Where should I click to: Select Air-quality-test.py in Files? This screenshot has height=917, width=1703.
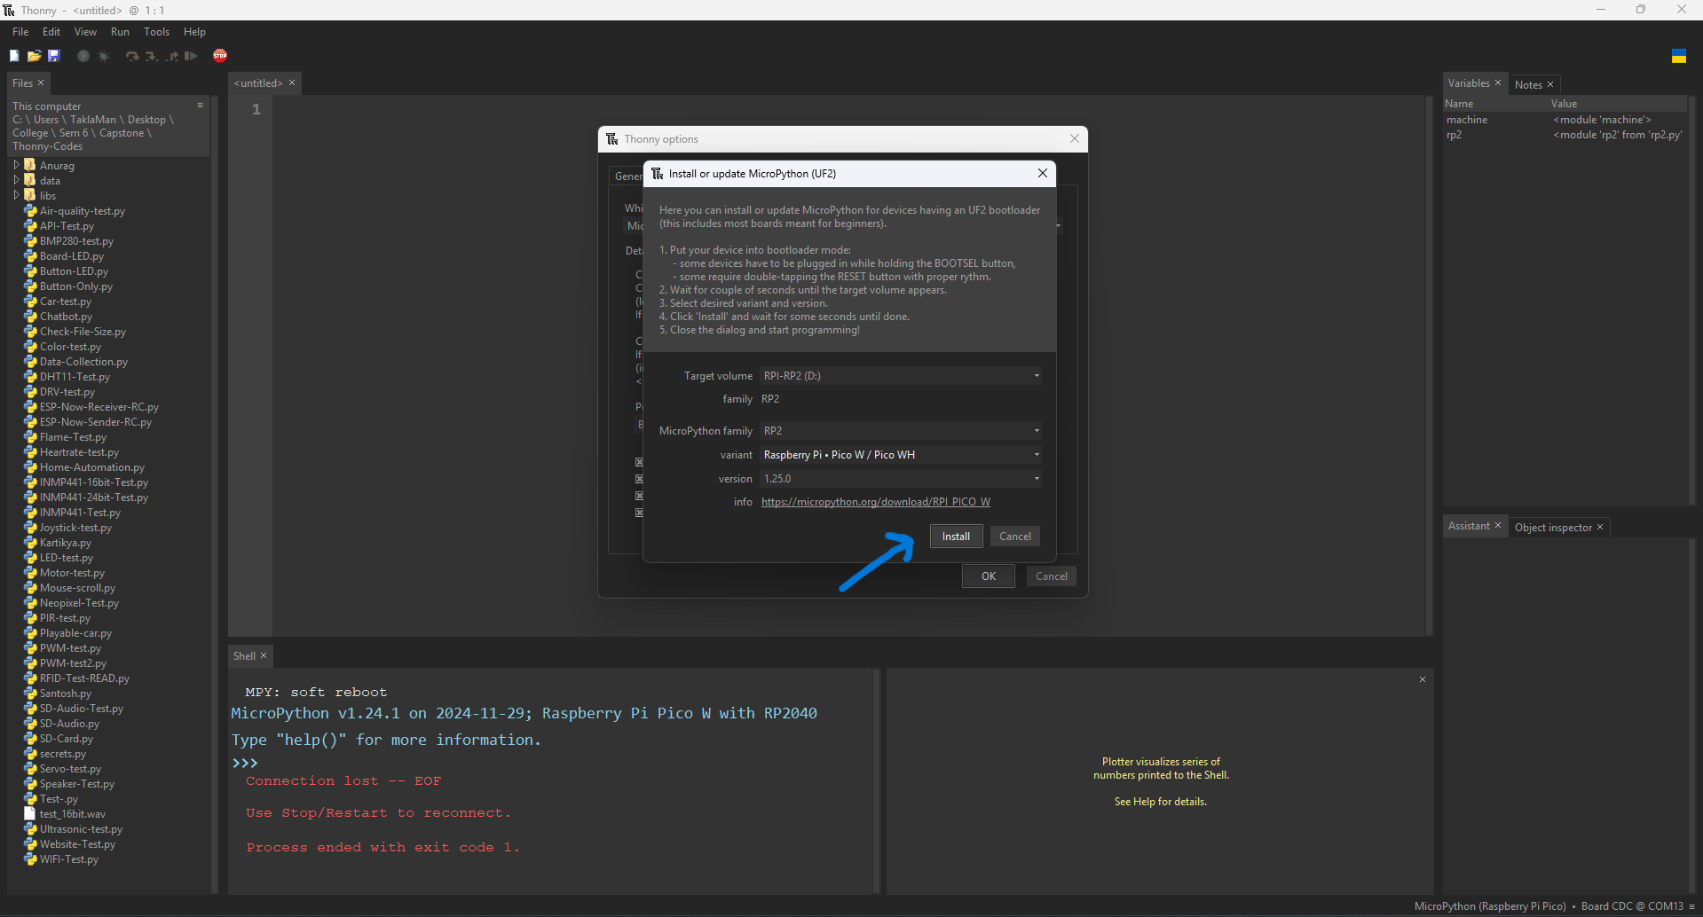point(82,211)
